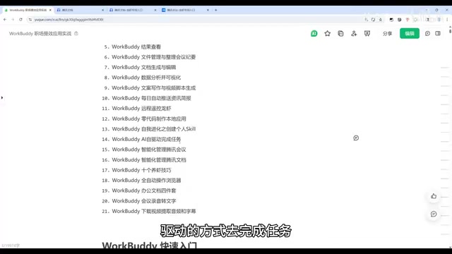The width and height of the screenshot is (452, 254).
Task: Click item 10 WorkBuddy 每日自动推送资讯简报
Action: (151, 98)
